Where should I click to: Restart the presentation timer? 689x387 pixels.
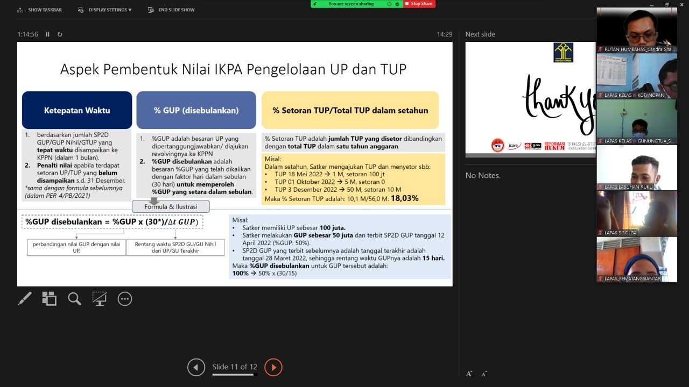(60, 34)
